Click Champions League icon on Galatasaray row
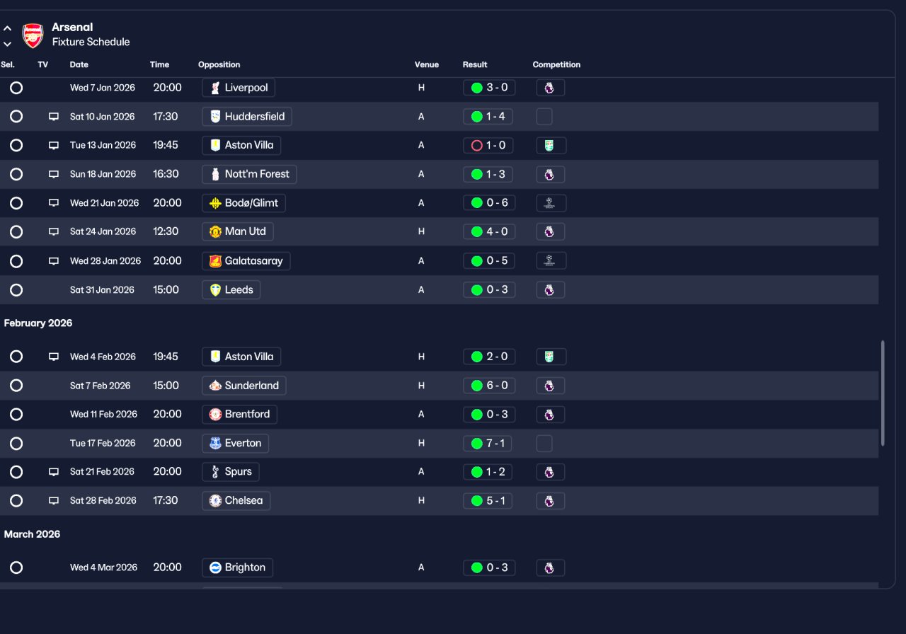906x634 pixels. tap(551, 261)
